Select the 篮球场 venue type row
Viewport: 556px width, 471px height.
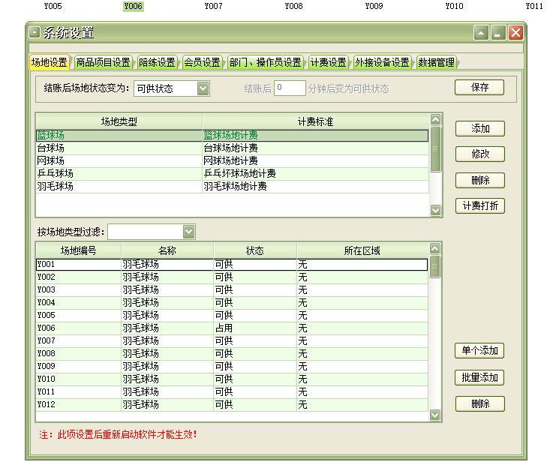coord(233,136)
